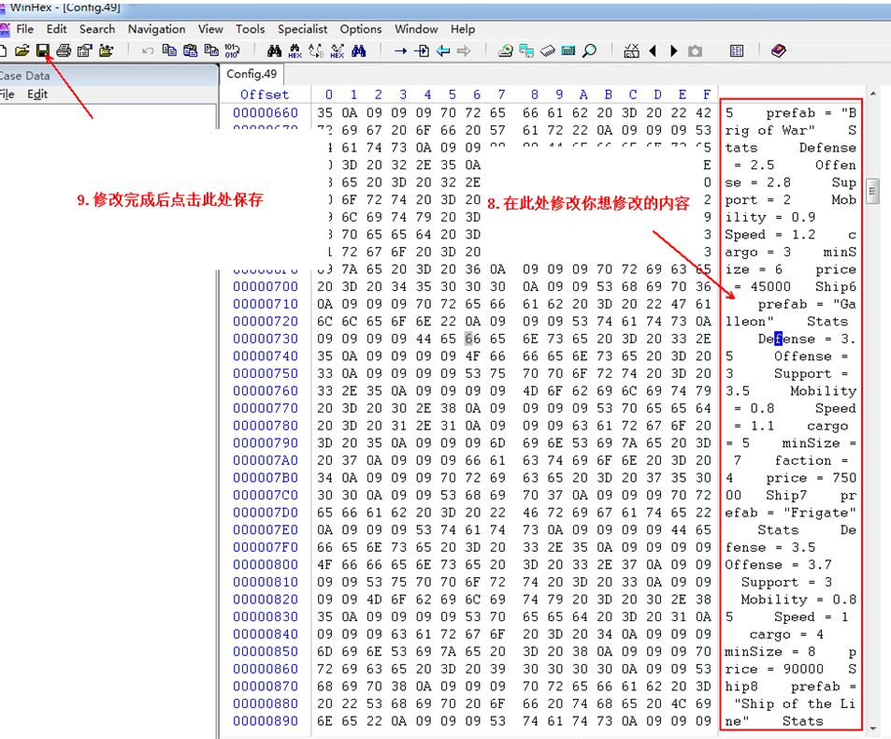Open Case Data panel File menu
The image size is (891, 739).
(x=7, y=94)
